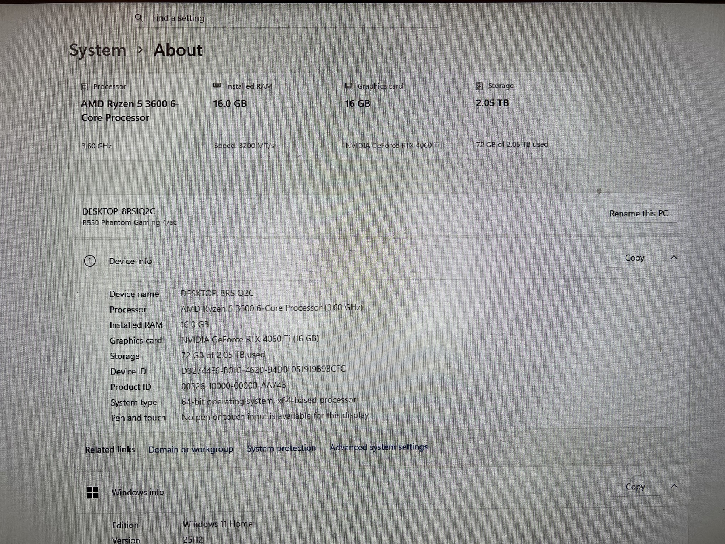The height and width of the screenshot is (544, 725).
Task: Click the About page title
Action: (178, 50)
